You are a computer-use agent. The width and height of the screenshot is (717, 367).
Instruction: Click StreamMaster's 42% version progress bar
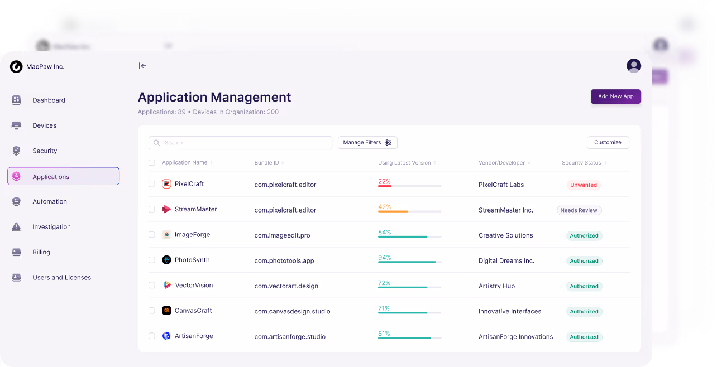[409, 211]
